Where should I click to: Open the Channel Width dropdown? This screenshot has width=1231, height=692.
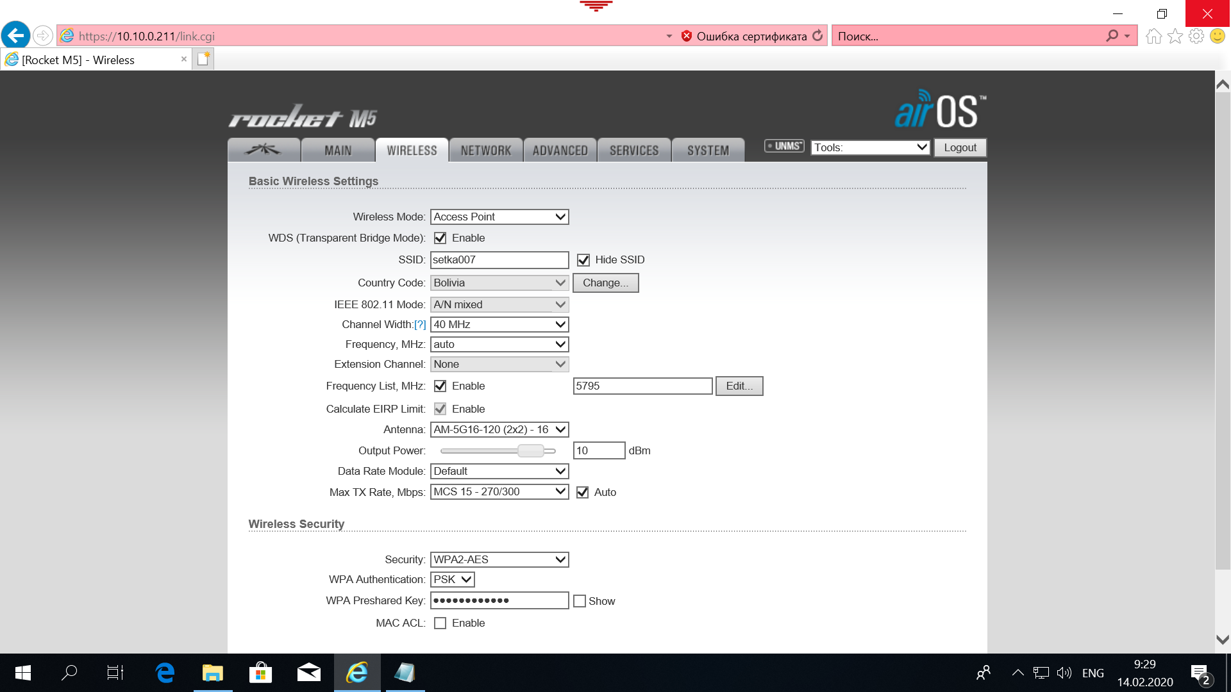pyautogui.click(x=499, y=325)
